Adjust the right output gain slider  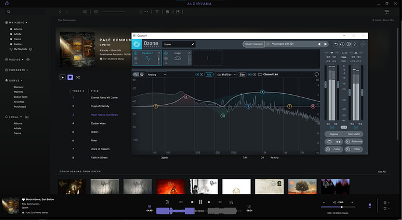[x=362, y=93]
